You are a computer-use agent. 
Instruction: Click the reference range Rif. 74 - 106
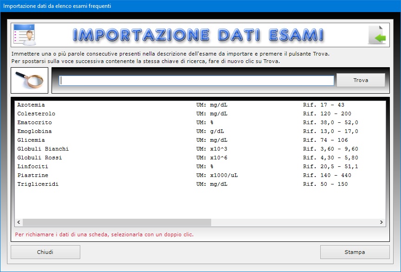coord(325,140)
